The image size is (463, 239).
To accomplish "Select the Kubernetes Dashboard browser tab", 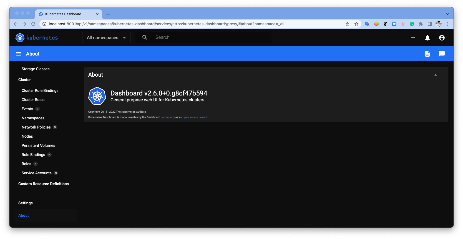I will 69,14.
